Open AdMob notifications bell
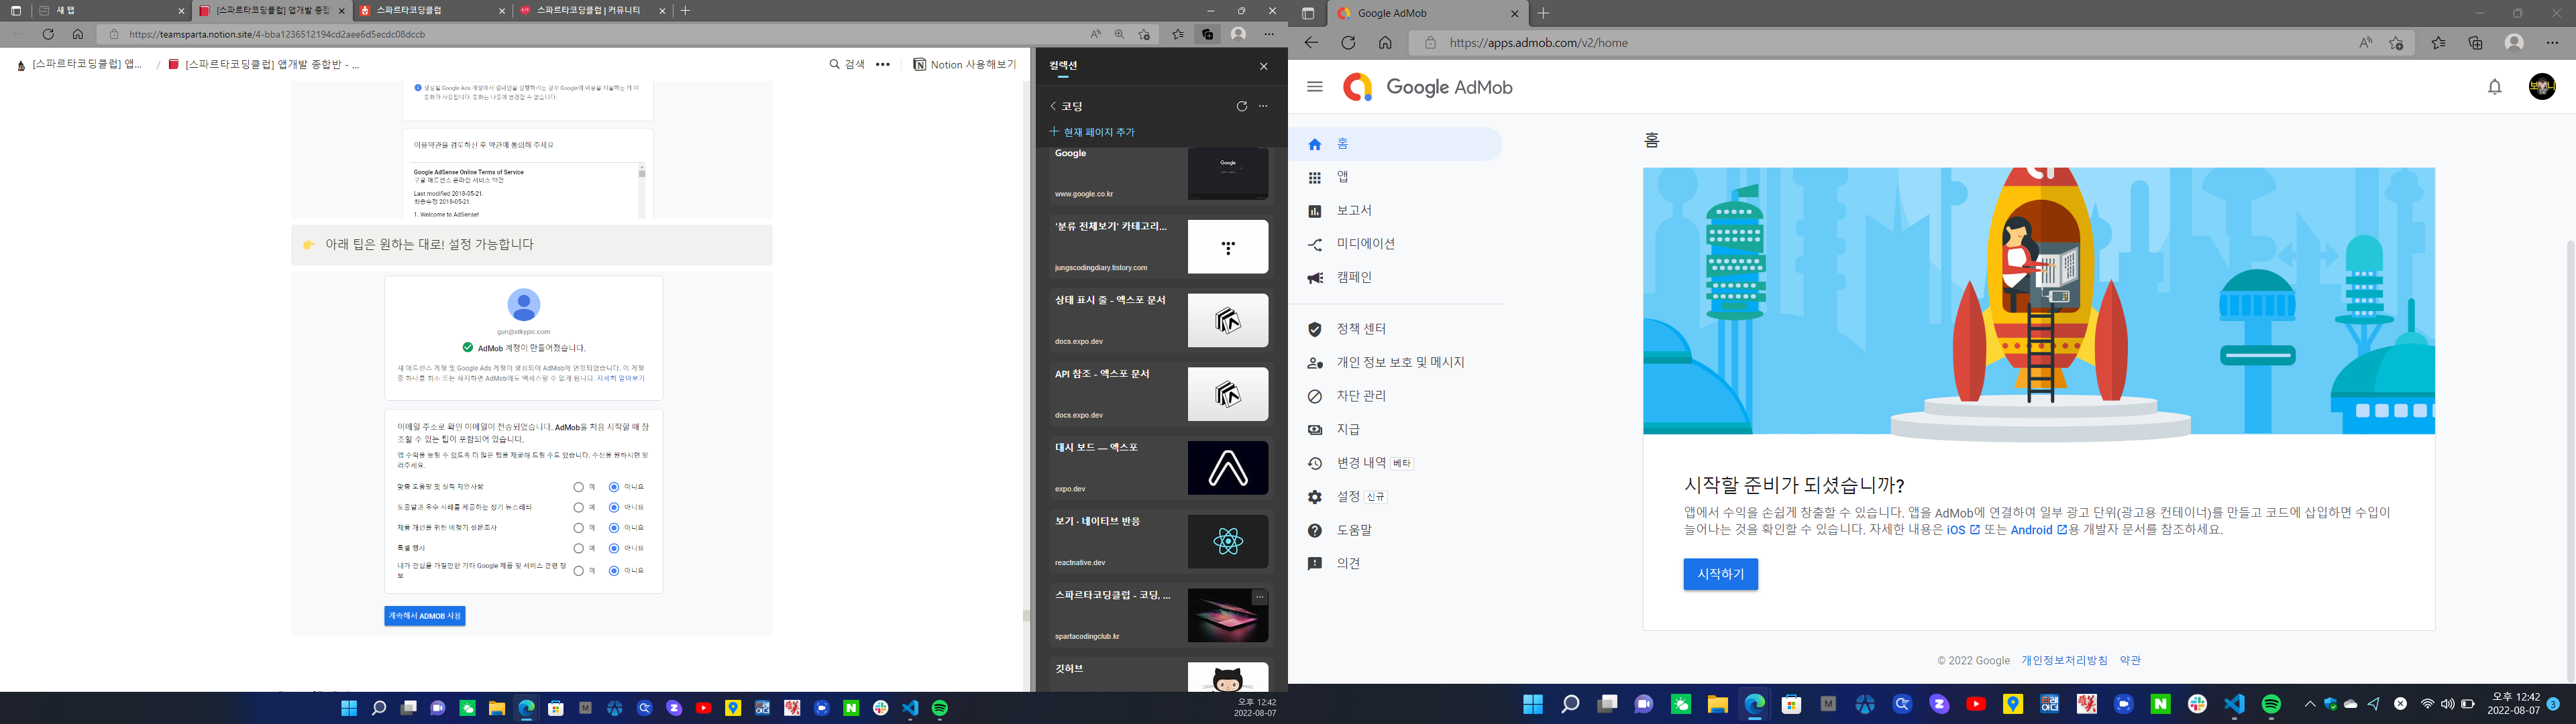 (2494, 87)
